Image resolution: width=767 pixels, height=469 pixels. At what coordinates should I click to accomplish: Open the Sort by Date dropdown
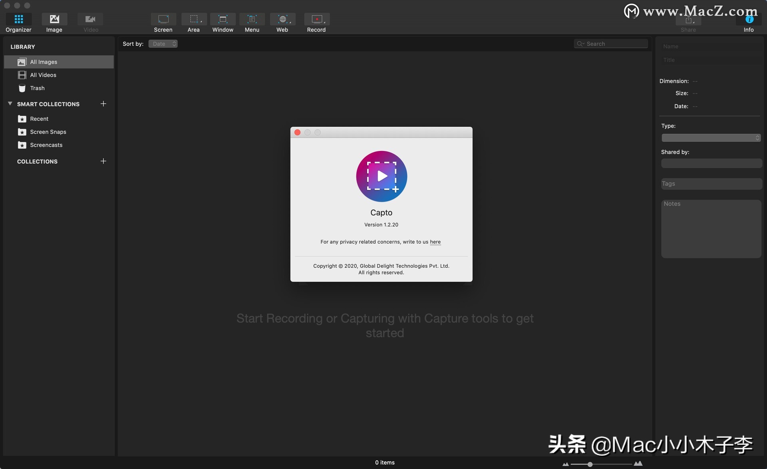(x=163, y=44)
